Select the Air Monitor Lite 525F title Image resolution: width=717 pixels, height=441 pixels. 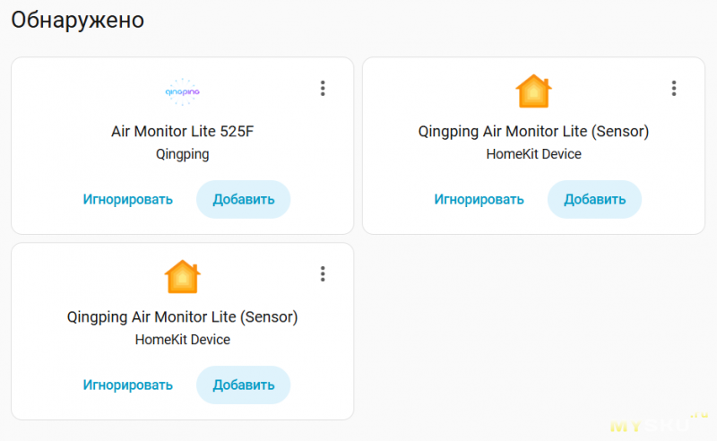183,131
